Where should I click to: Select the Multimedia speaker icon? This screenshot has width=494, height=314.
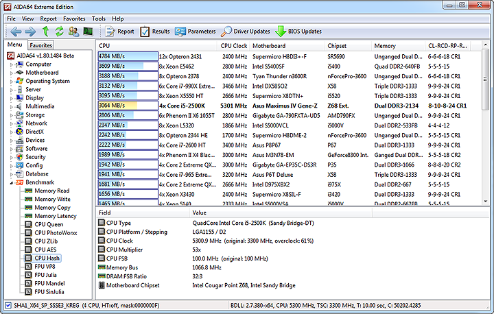tap(19, 106)
